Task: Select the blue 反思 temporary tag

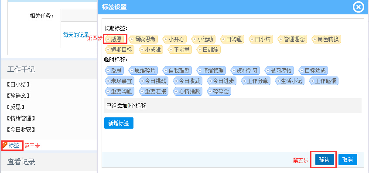Action: 114,70
